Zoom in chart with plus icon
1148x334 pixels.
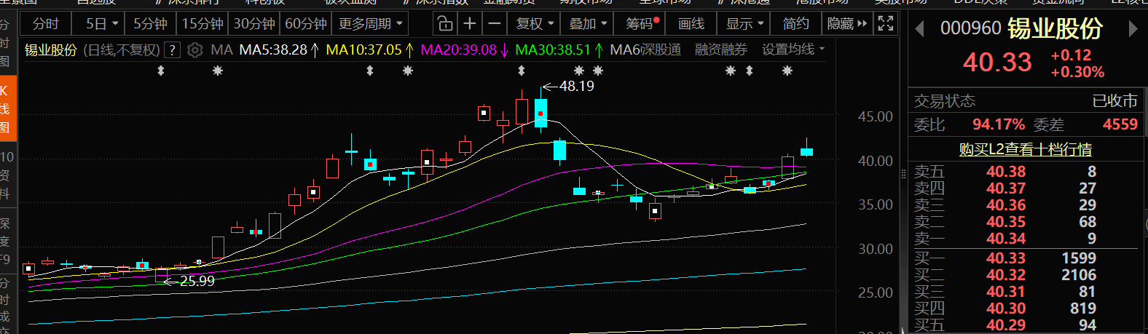[x=470, y=24]
